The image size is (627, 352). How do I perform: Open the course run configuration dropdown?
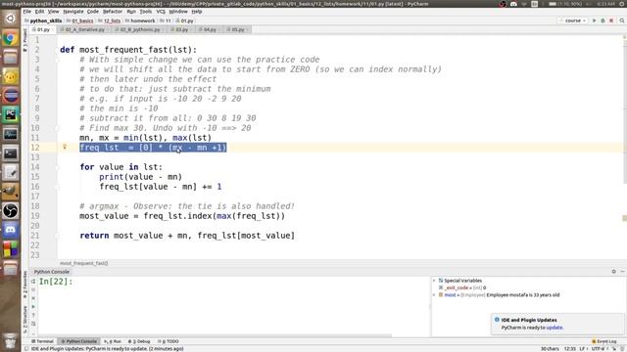pyautogui.click(x=573, y=21)
